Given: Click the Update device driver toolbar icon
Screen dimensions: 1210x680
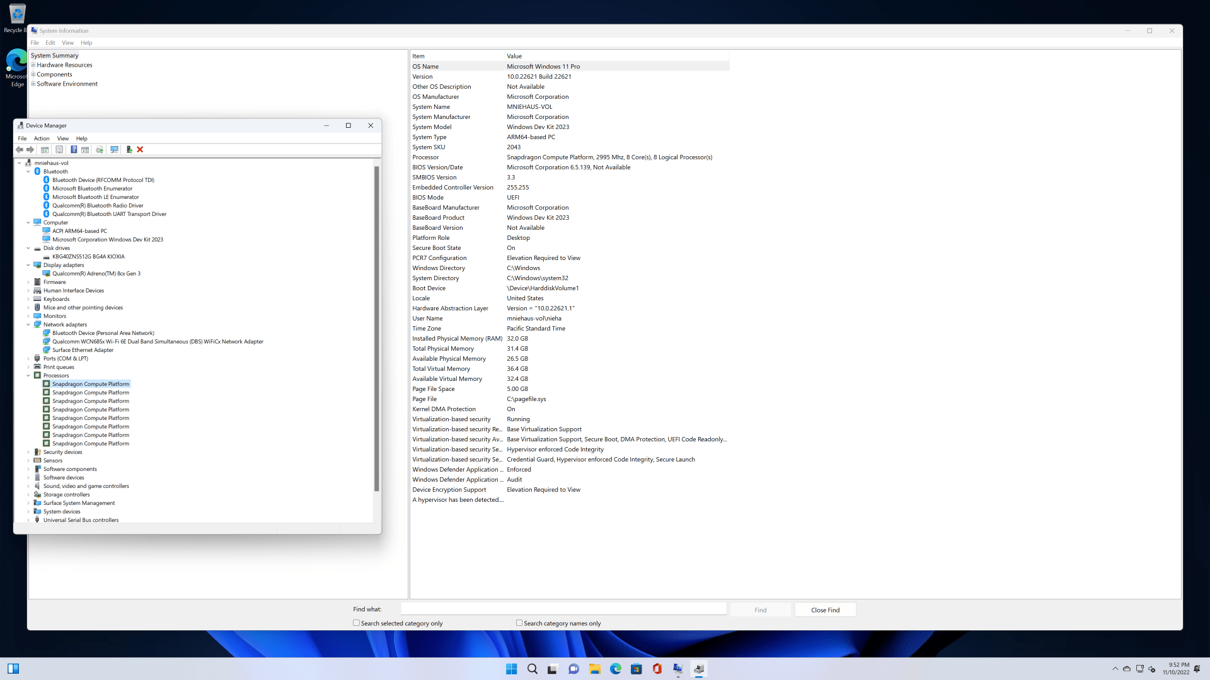Looking at the screenshot, I should (100, 150).
